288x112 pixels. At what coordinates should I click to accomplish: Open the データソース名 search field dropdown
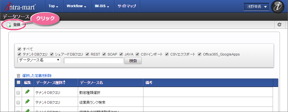39,60
